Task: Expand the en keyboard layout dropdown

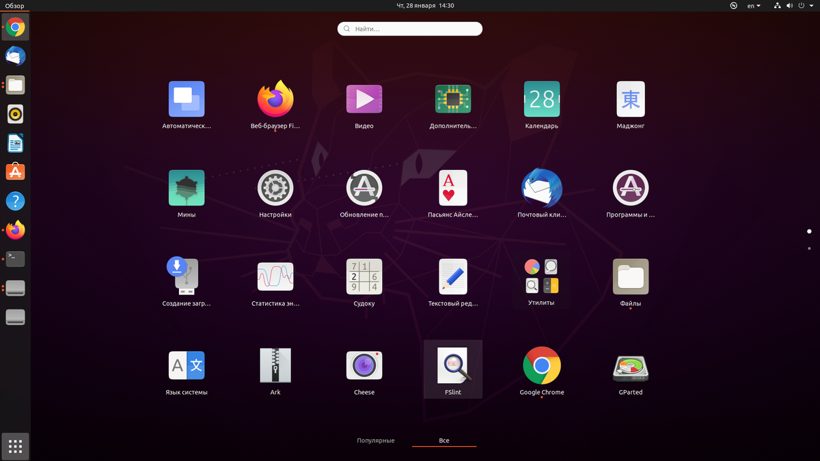Action: click(754, 5)
